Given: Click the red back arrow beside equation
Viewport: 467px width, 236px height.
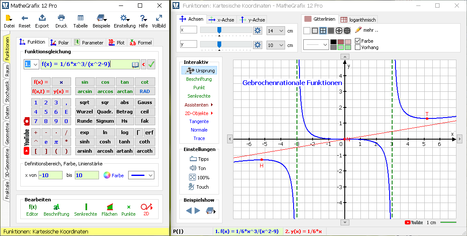Looking at the screenshot, I should [x=143, y=64].
